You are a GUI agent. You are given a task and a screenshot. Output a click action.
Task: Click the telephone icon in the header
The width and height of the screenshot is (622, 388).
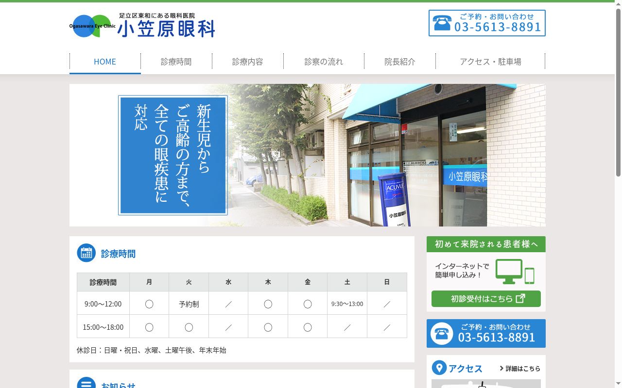click(442, 23)
